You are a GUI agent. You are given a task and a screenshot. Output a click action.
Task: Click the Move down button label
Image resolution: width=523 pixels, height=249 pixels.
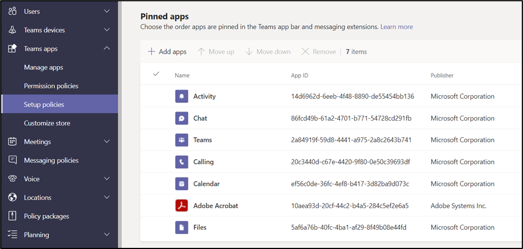tap(274, 51)
